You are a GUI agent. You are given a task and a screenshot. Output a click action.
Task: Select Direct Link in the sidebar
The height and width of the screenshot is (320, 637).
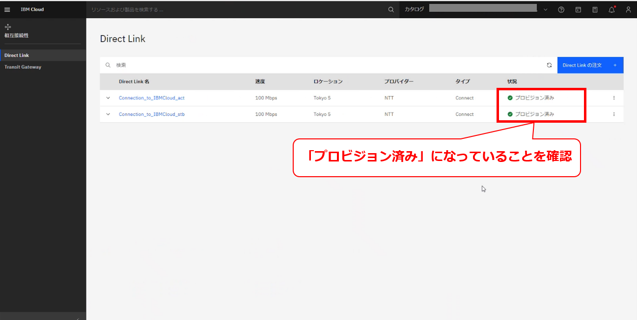tap(17, 55)
